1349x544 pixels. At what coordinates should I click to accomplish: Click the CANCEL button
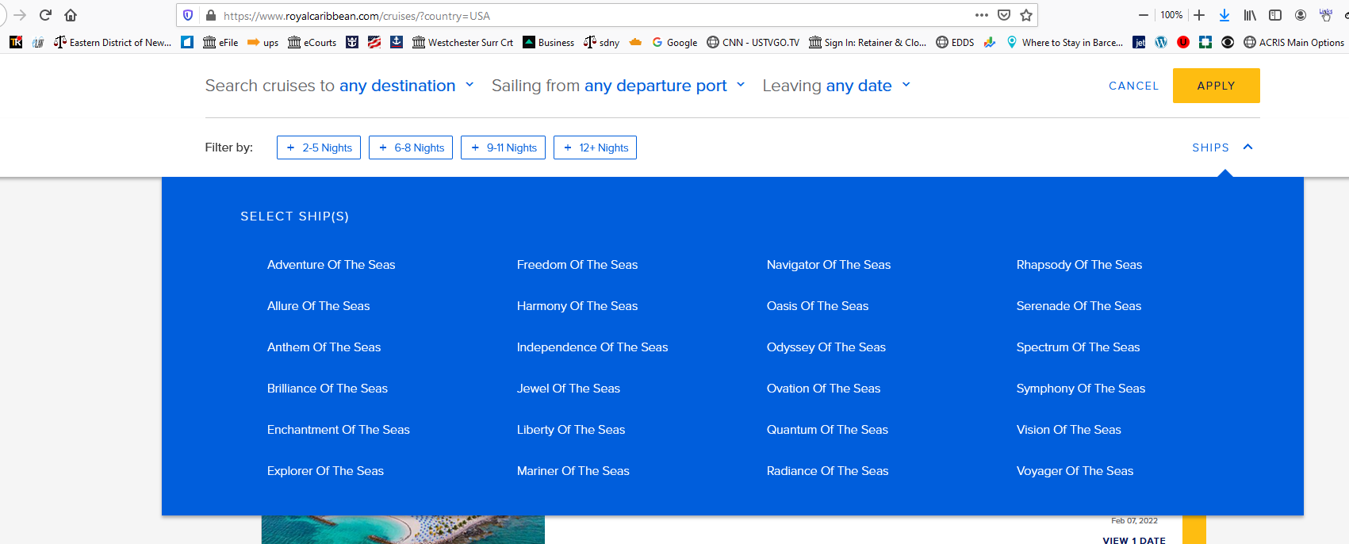point(1133,86)
